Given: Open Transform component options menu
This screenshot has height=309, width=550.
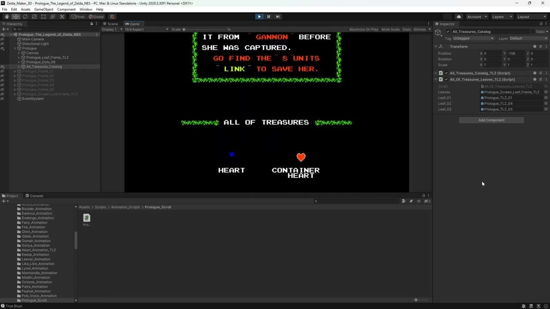Looking at the screenshot, I should point(546,46).
